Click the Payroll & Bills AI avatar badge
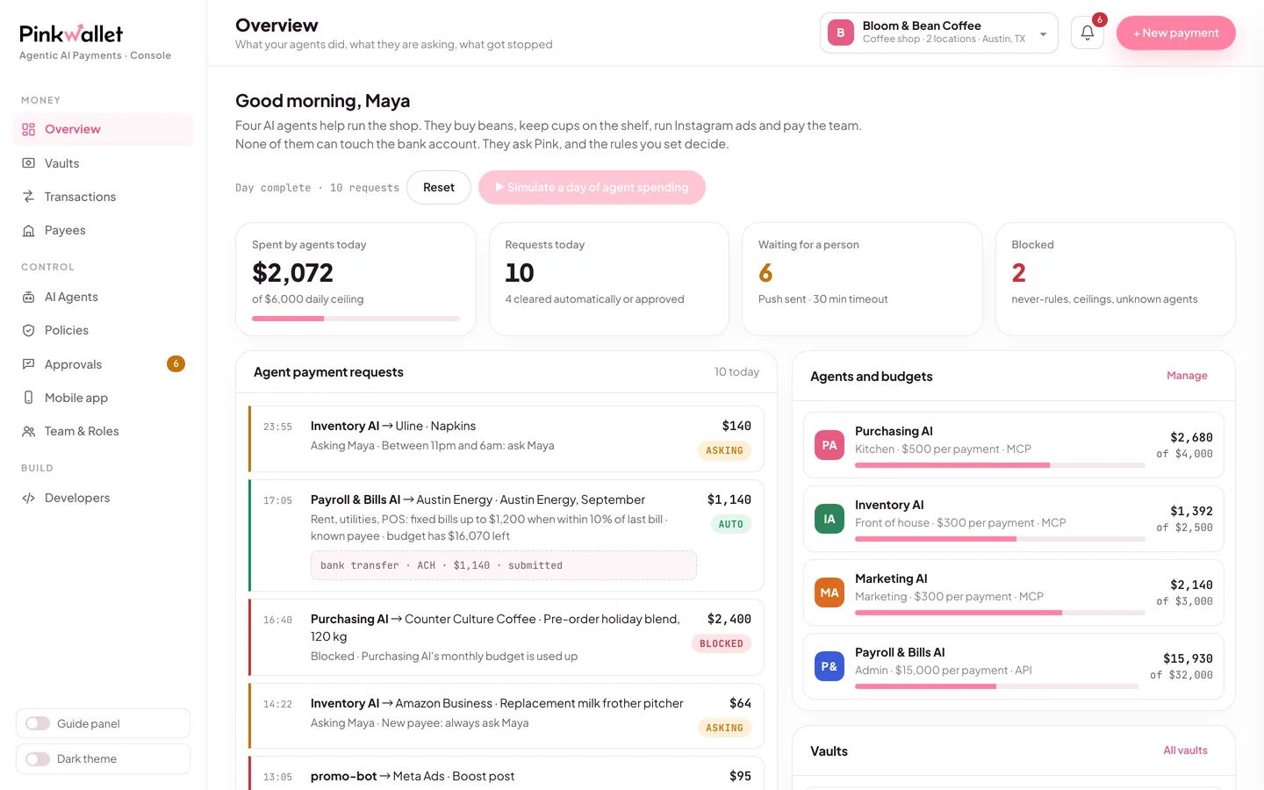Viewport: 1264px width, 790px height. point(829,666)
